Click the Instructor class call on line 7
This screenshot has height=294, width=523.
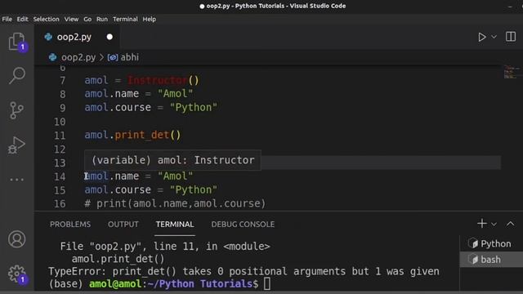157,80
